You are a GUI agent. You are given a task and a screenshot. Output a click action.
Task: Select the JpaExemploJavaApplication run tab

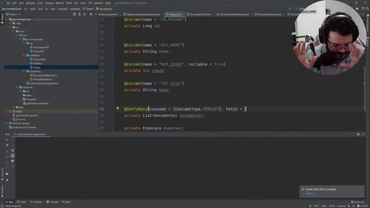click(x=30, y=135)
